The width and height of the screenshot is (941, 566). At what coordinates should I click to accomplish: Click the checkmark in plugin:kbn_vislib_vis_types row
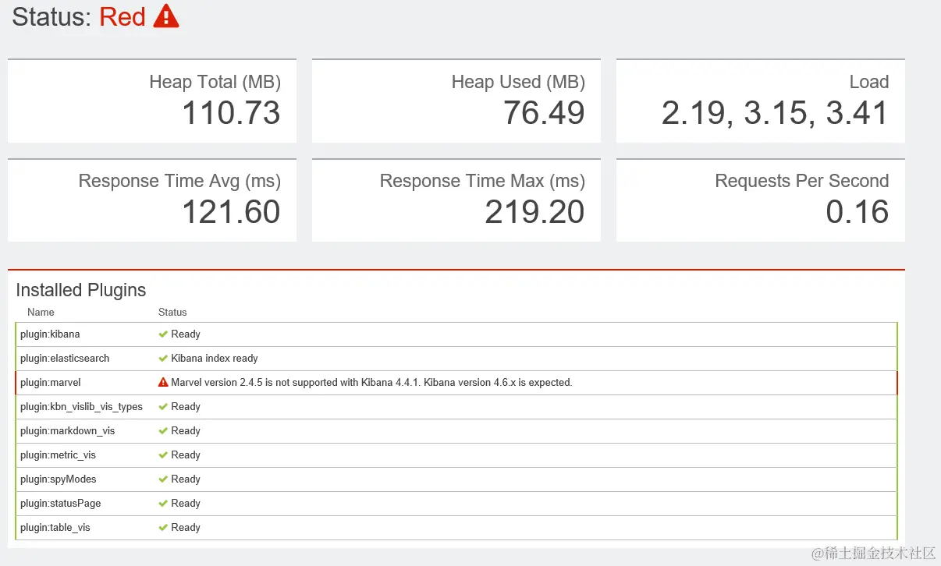pyautogui.click(x=163, y=407)
